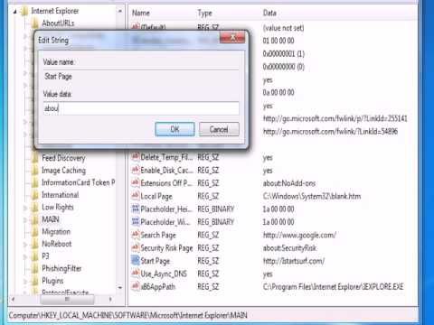Click the LinkId=54896 fwlink data value

tap(330, 132)
